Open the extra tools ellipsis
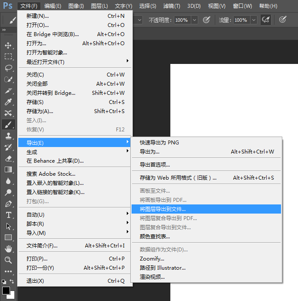This screenshot has height=301, width=298. click(8, 271)
